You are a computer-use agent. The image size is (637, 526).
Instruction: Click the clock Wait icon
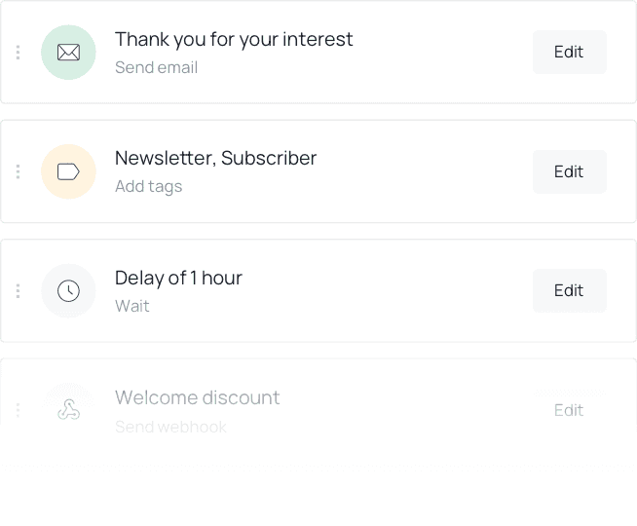click(68, 291)
